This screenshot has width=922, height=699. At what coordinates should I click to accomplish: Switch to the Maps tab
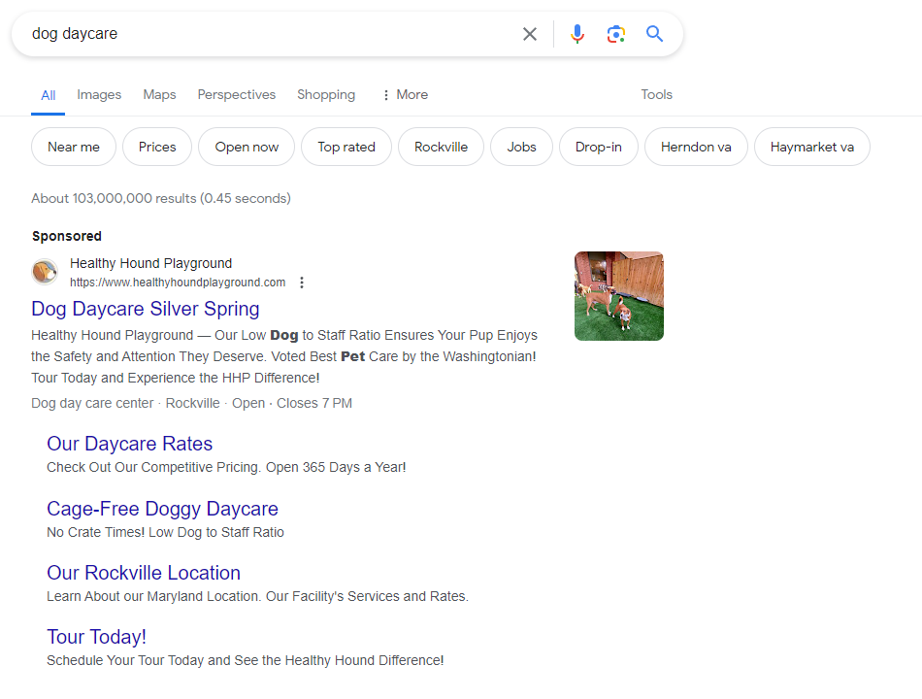159,95
